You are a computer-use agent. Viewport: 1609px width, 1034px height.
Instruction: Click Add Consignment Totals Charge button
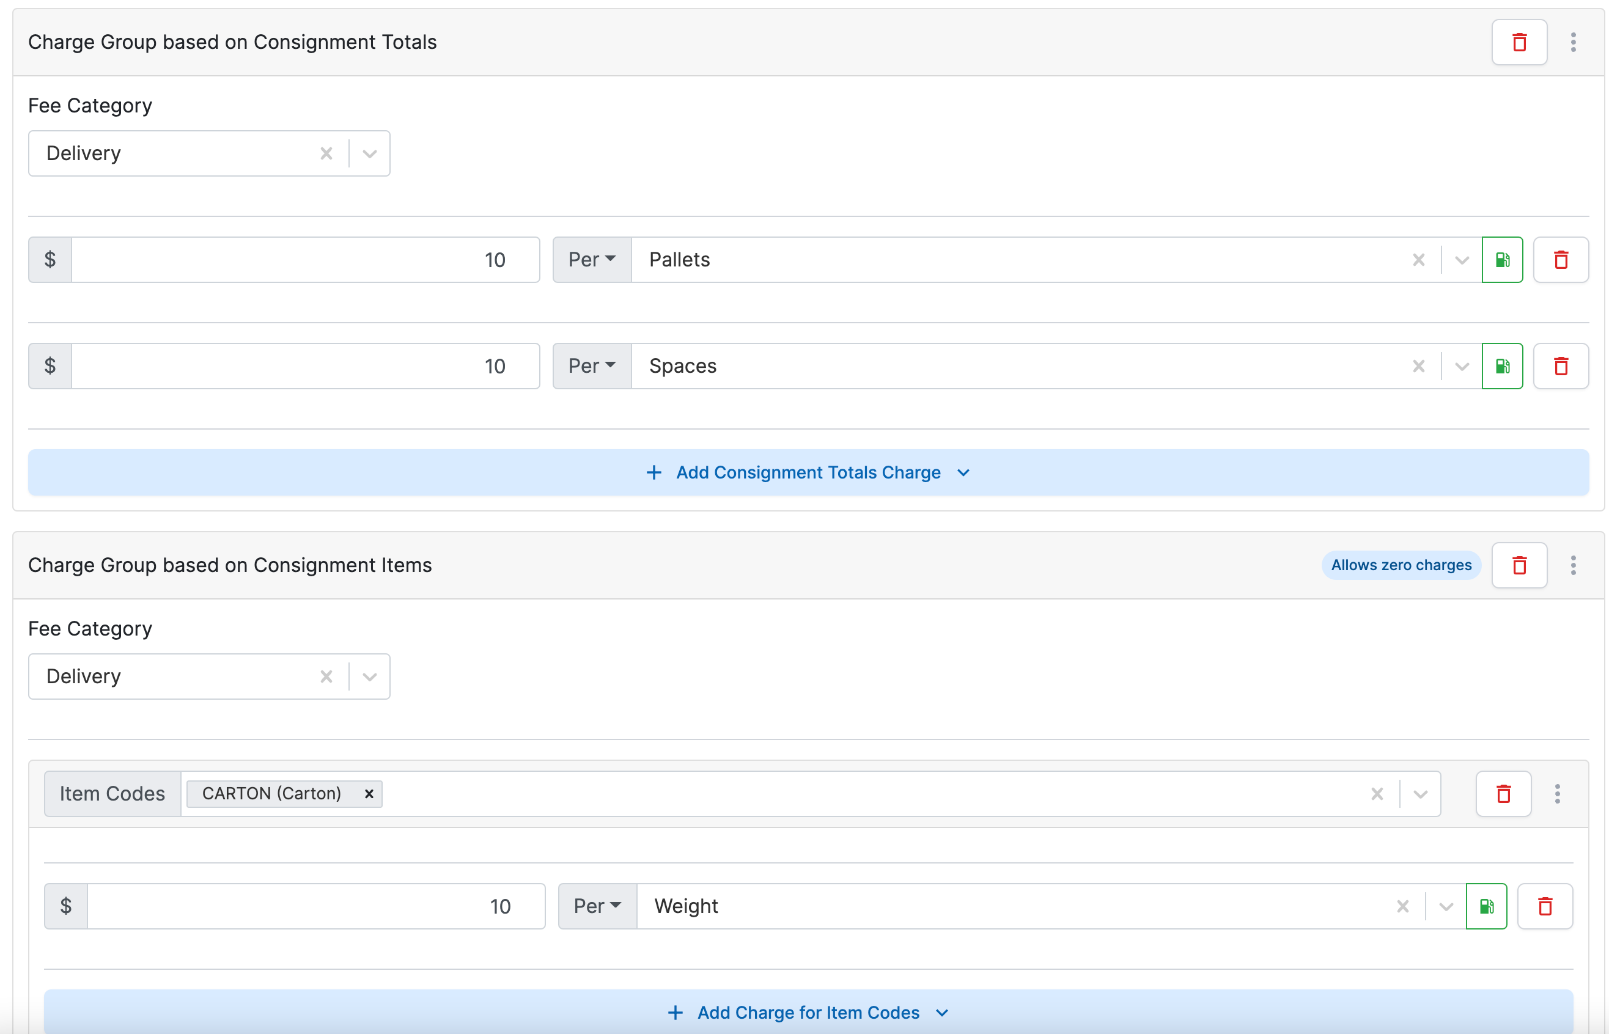click(807, 472)
